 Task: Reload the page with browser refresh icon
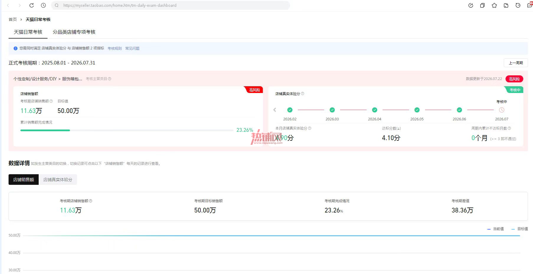[x=32, y=5]
